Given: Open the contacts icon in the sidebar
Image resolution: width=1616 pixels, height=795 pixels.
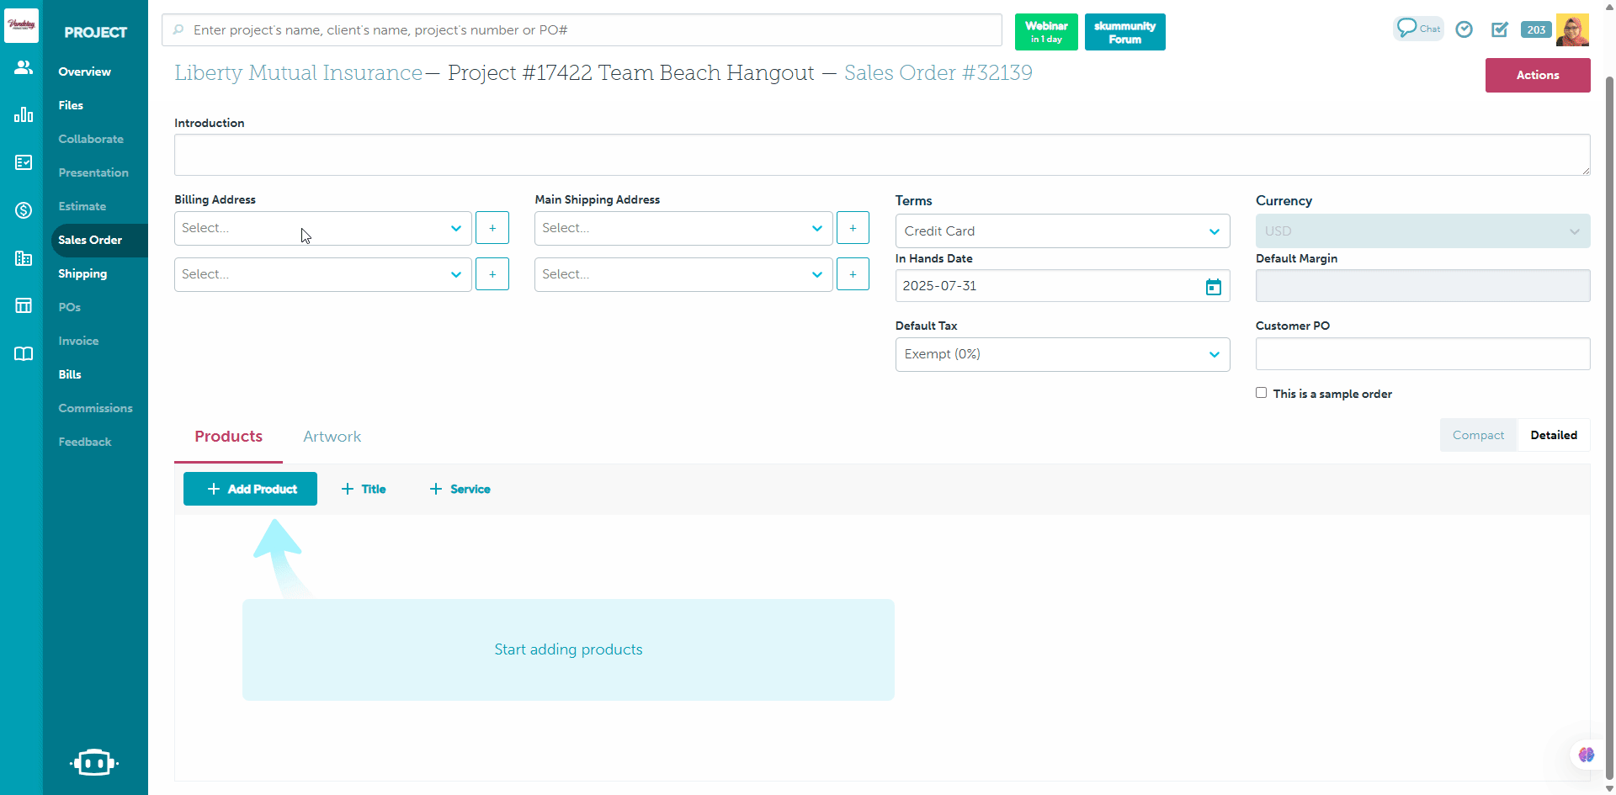Looking at the screenshot, I should pos(23,66).
